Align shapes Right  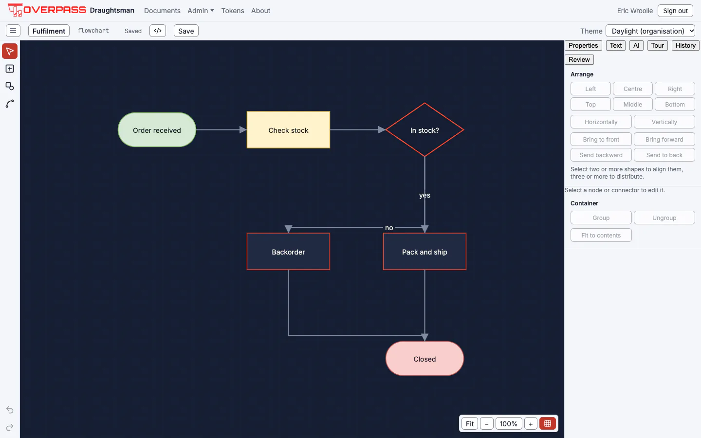[x=675, y=89]
